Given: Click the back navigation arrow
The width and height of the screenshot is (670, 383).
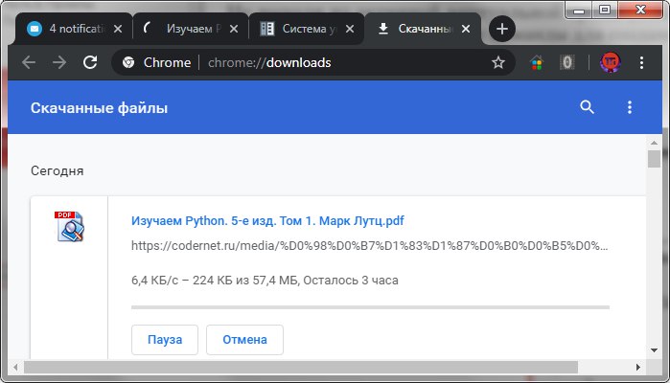Looking at the screenshot, I should click(29, 63).
